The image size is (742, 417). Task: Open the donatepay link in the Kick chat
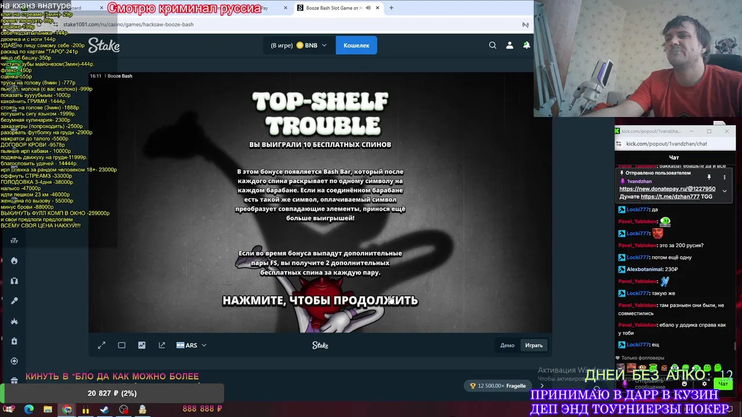pyautogui.click(x=667, y=189)
